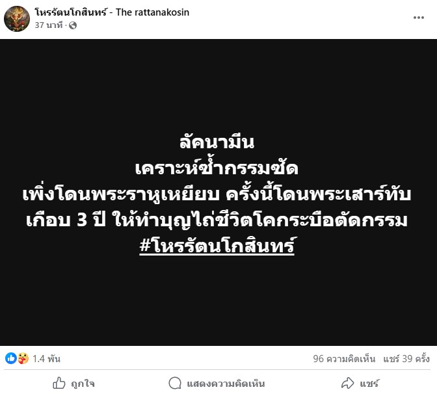The width and height of the screenshot is (437, 394).
Task: Click the page profile picture avatar
Action: click(x=17, y=19)
